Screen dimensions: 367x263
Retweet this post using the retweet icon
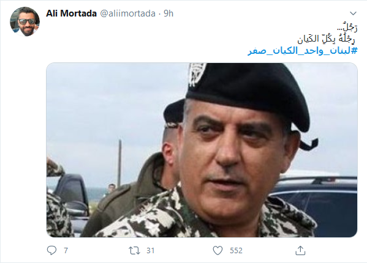click(134, 251)
